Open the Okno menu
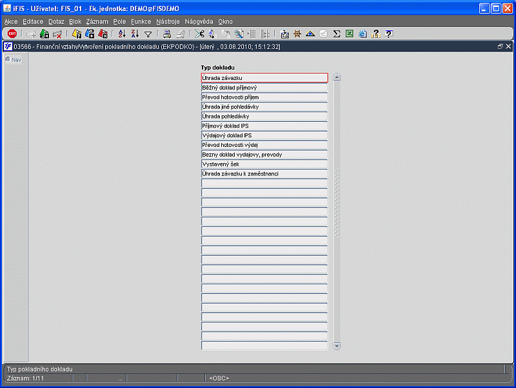 pos(225,22)
